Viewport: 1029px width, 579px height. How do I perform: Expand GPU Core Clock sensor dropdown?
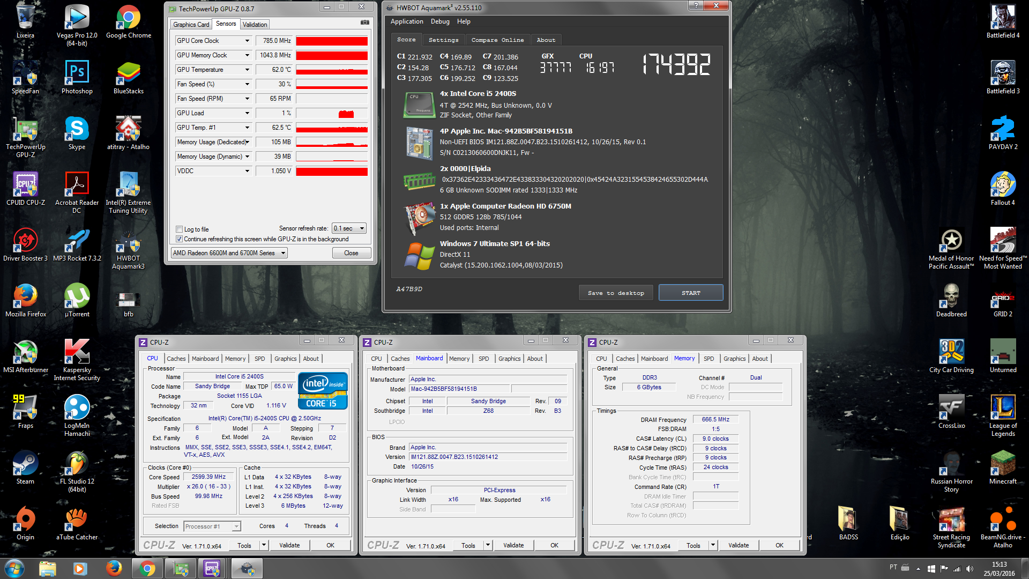247,41
